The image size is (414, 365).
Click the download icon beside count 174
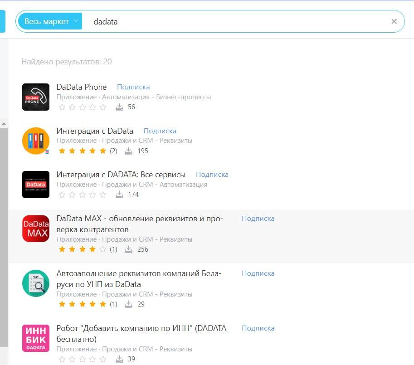coord(119,195)
